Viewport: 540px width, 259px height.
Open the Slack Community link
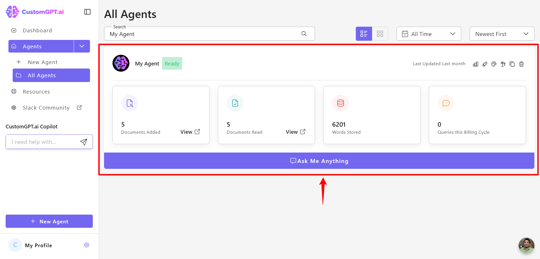46,108
